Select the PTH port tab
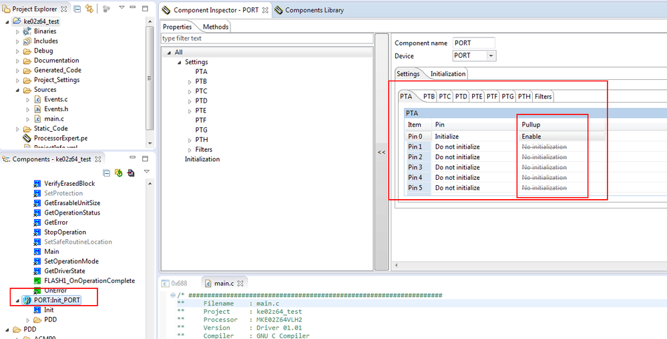The height and width of the screenshot is (339, 667). (524, 97)
